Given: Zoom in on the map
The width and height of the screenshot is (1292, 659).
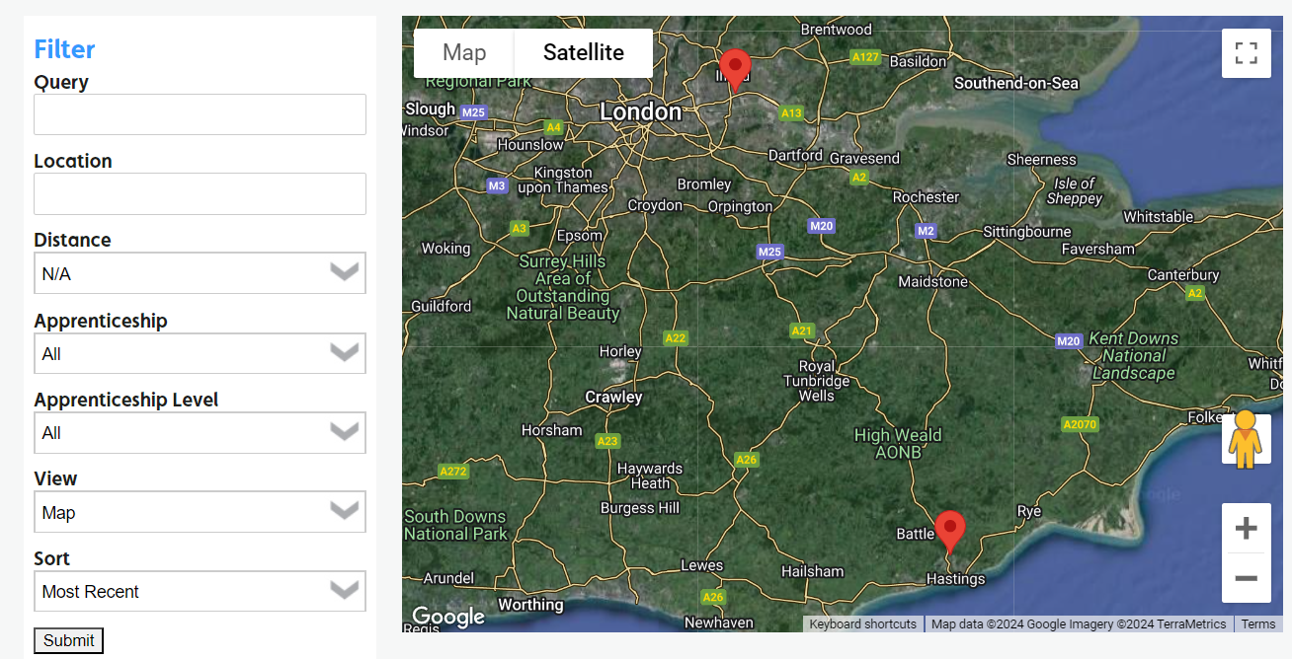Looking at the screenshot, I should [1247, 529].
